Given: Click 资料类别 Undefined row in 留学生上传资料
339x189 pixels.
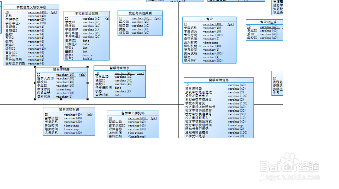Looking at the screenshot, I should 127,136.
